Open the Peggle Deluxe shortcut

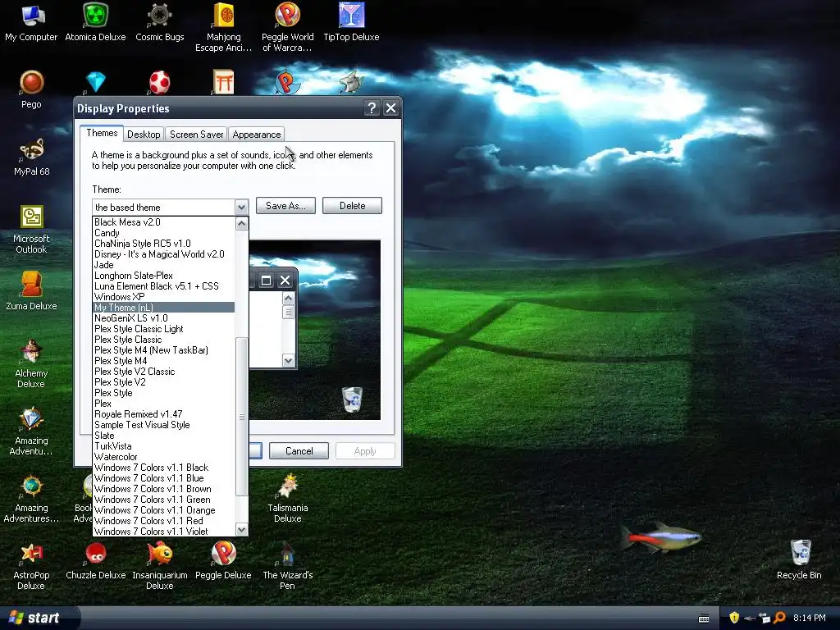pyautogui.click(x=223, y=560)
